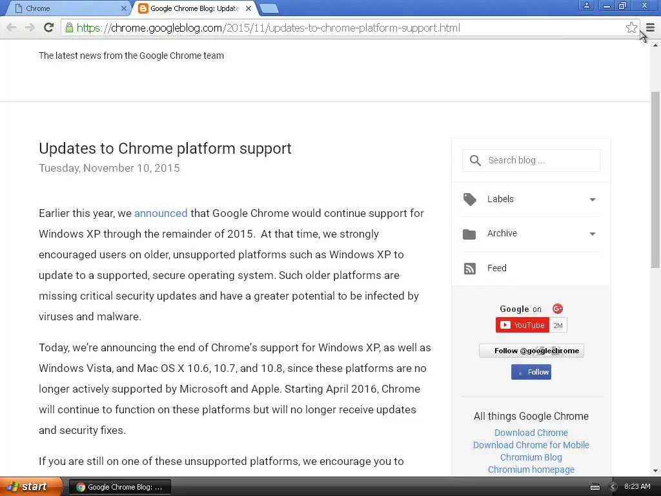Open the Download Chrome link
This screenshot has height=496, width=661.
531,433
